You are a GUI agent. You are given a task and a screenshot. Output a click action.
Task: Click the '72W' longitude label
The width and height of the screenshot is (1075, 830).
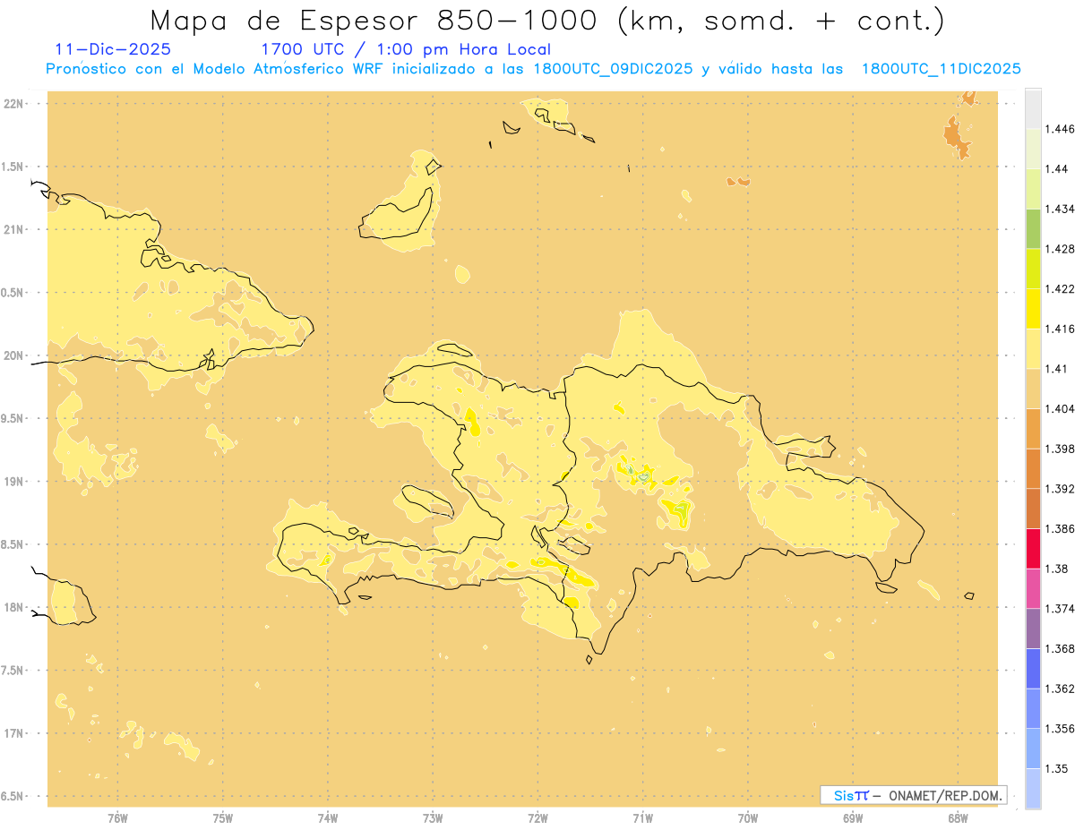click(x=537, y=818)
